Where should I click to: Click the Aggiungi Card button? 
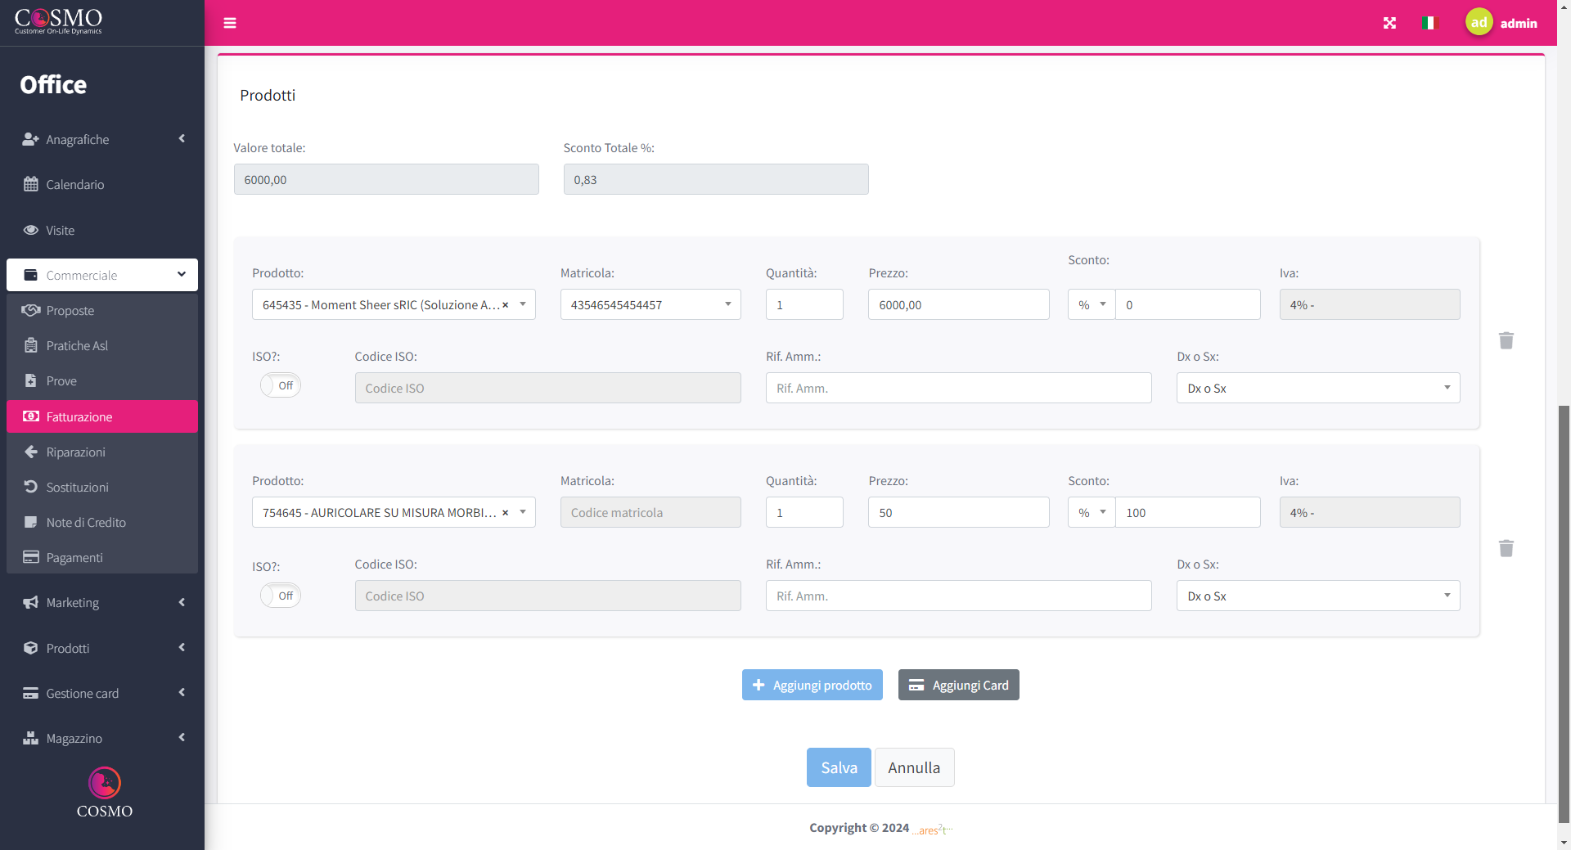point(959,685)
